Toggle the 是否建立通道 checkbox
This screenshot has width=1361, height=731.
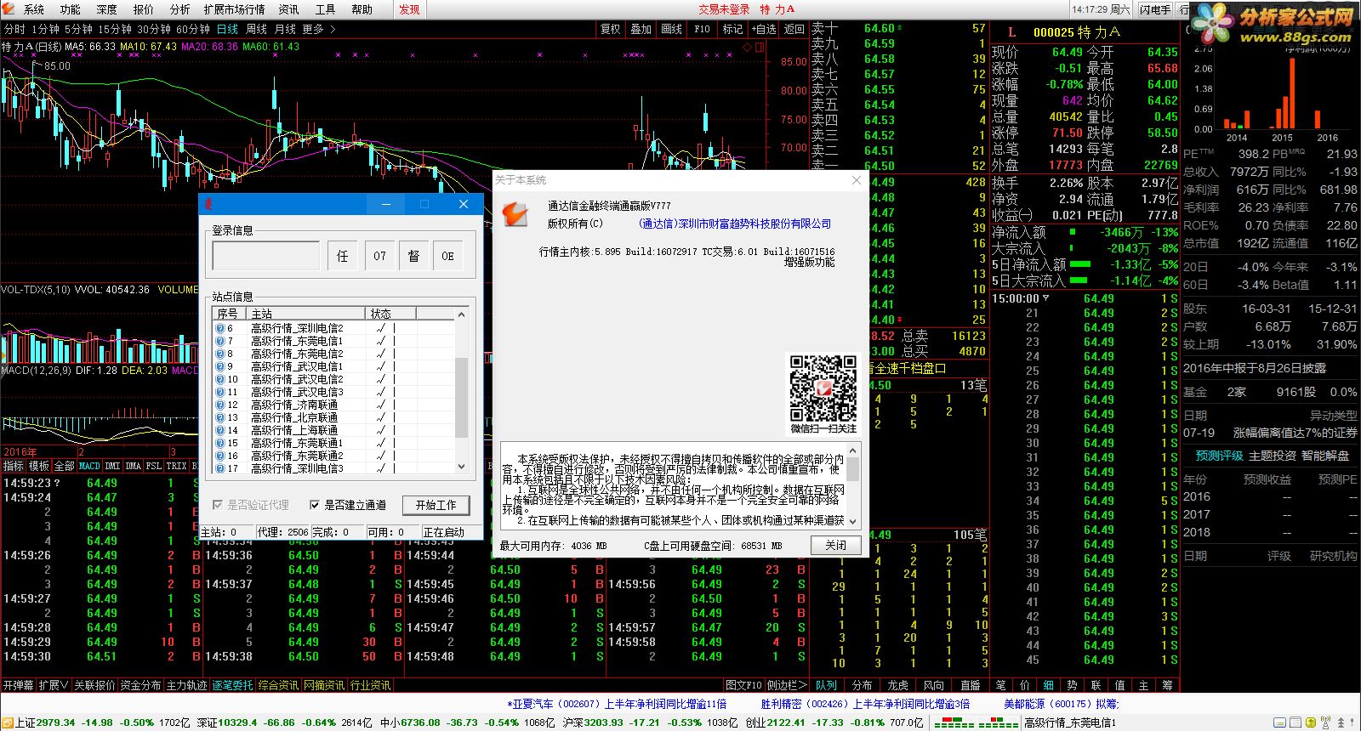315,505
